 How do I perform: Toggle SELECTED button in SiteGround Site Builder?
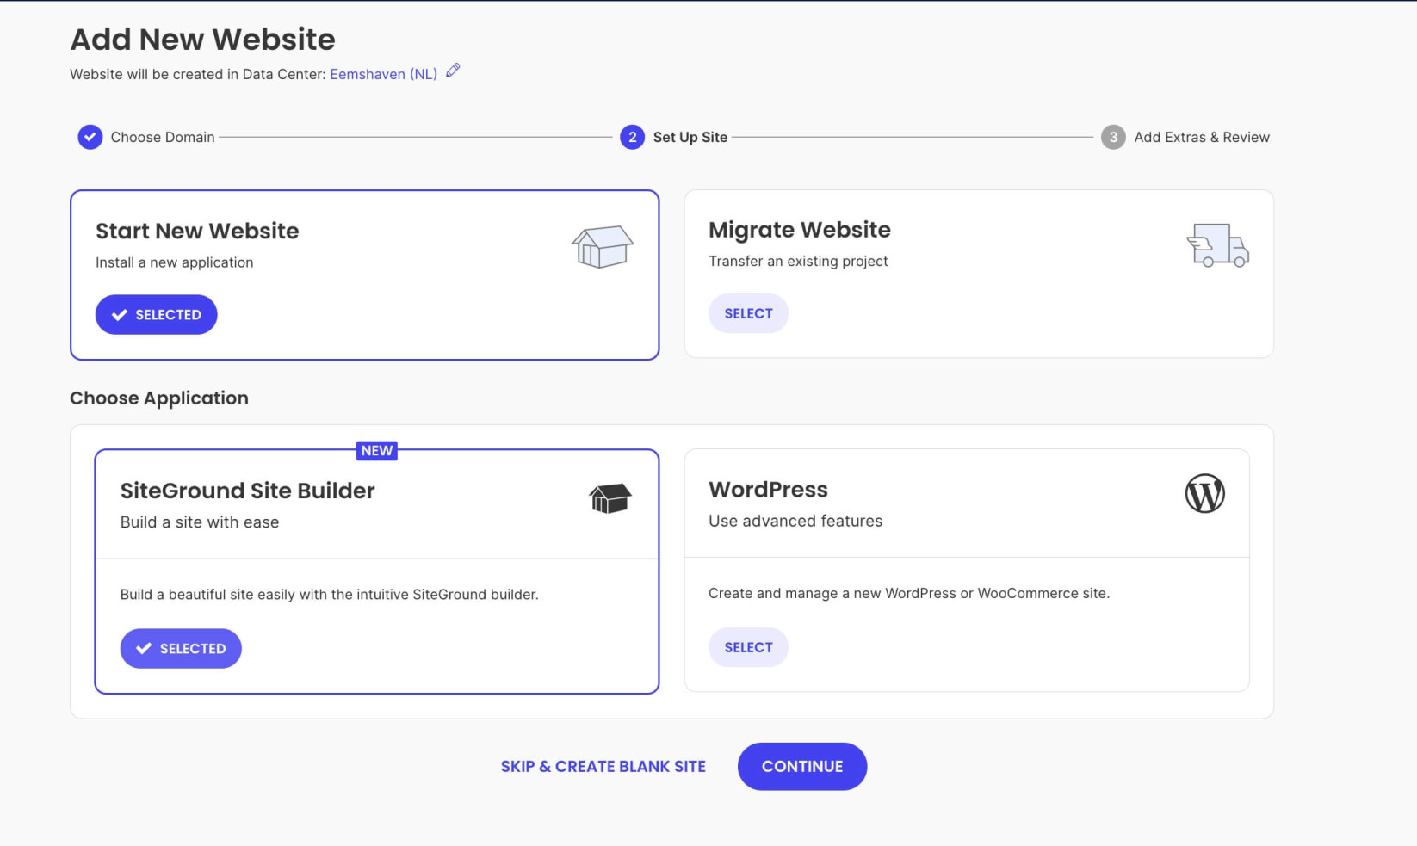pyautogui.click(x=181, y=649)
